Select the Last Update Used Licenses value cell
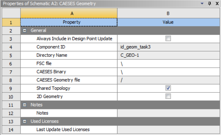The width and height of the screenshot is (221, 135). 168,130
